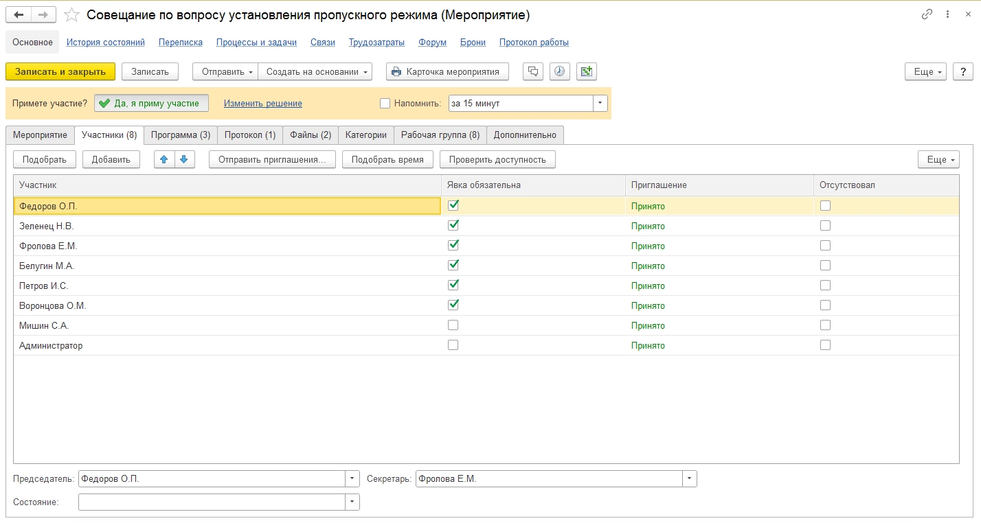Screen dimensions: 981x523
Task: Mark Зеленец Н.В. as Отсутствовал
Action: pyautogui.click(x=825, y=225)
